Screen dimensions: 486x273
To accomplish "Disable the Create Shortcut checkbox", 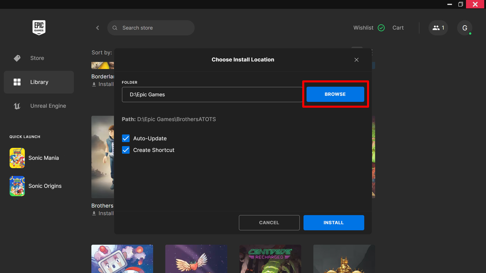I will (x=126, y=150).
